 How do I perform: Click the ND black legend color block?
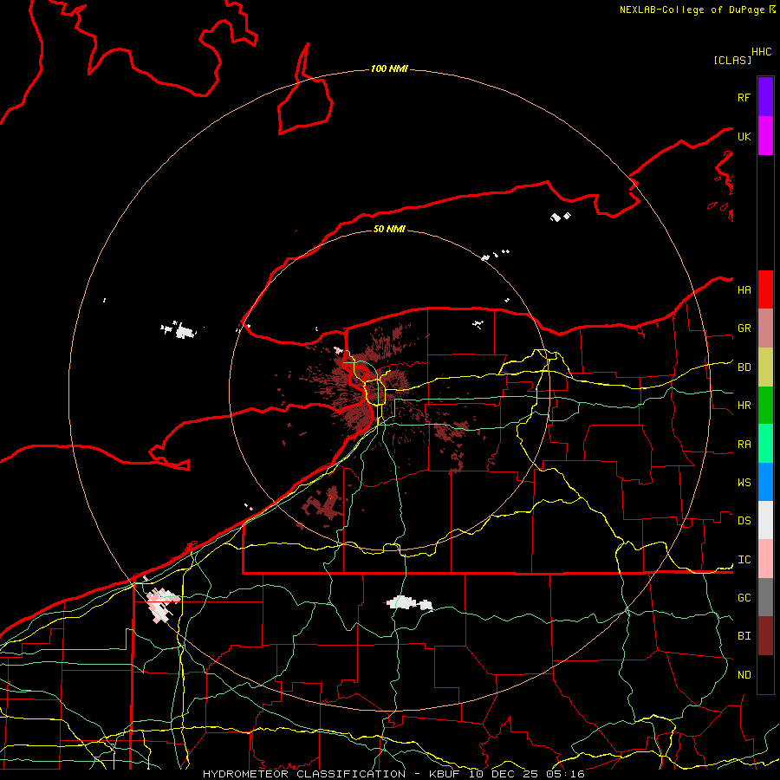point(765,674)
